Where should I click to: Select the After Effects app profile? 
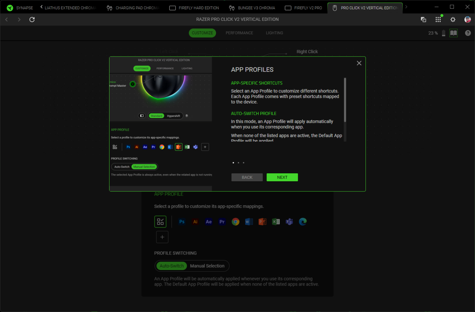coord(209,222)
